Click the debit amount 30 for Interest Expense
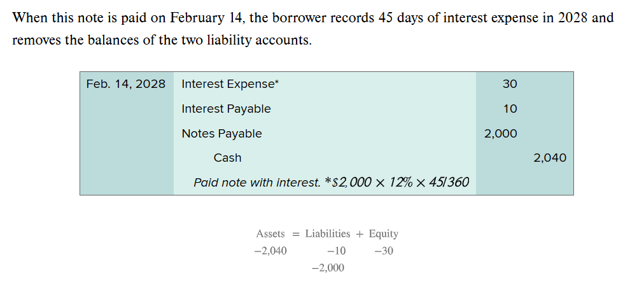The image size is (637, 291). tap(510, 84)
